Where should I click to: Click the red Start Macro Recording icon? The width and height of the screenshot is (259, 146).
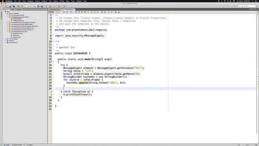(x=109, y=12)
